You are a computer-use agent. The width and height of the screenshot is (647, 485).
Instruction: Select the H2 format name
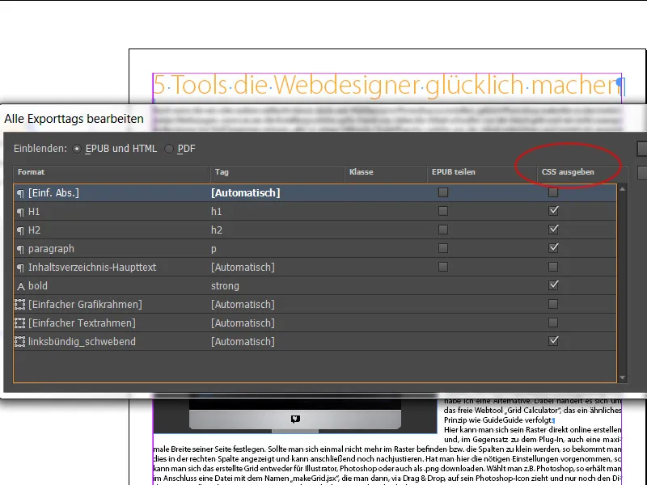34,230
